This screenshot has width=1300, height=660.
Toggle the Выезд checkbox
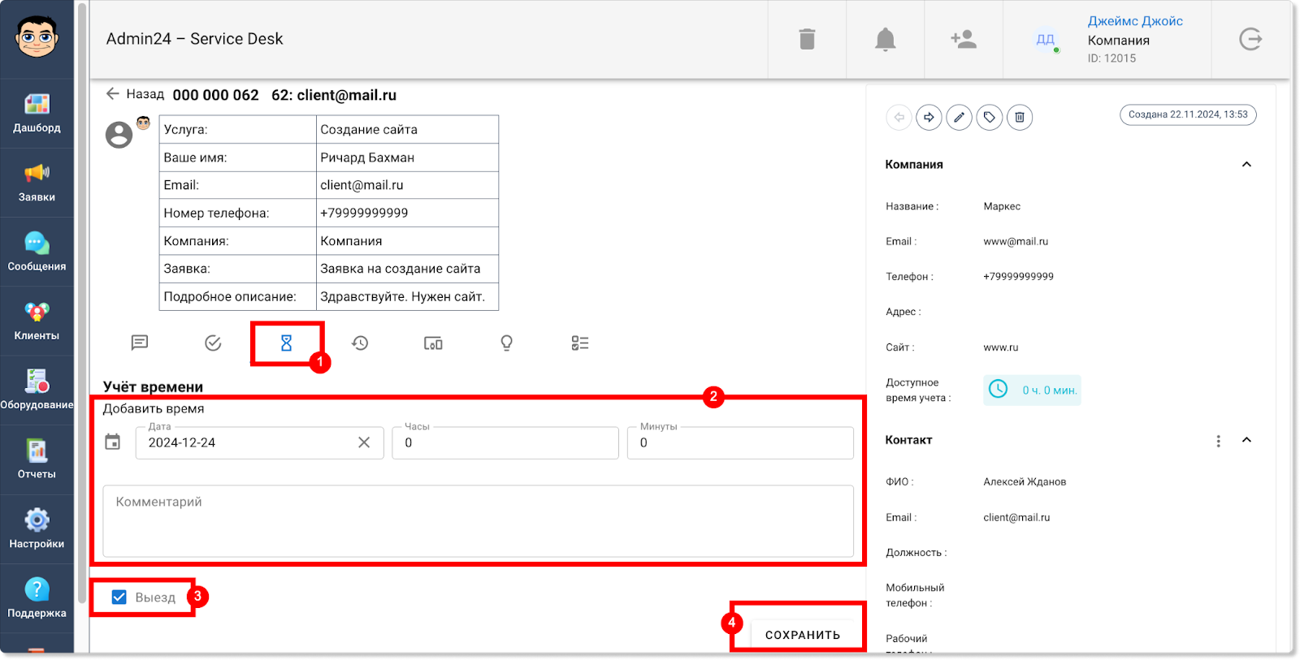119,597
